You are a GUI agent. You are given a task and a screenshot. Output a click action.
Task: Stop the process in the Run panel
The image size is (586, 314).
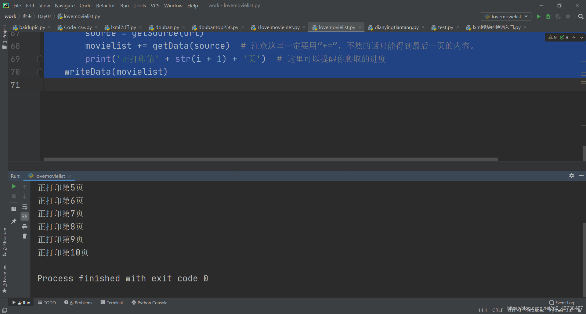pyautogui.click(x=14, y=196)
